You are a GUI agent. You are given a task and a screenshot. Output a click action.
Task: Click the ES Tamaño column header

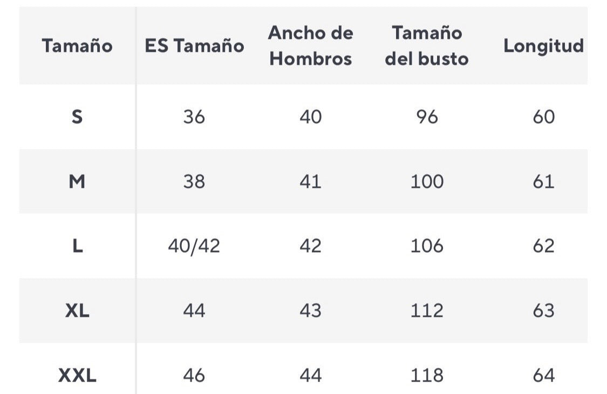click(x=194, y=46)
